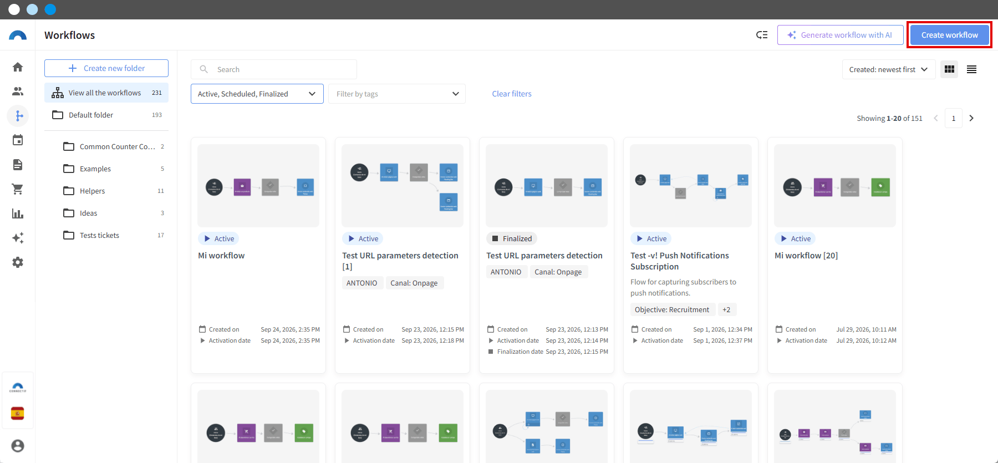Image resolution: width=998 pixels, height=463 pixels.
Task: Click the ANTONIO tag on [1] card
Action: pyautogui.click(x=361, y=283)
